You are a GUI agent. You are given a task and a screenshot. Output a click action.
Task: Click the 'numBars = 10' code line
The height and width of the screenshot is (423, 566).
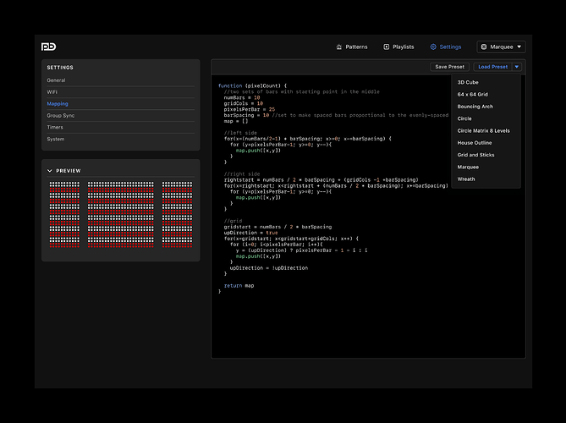(x=241, y=97)
